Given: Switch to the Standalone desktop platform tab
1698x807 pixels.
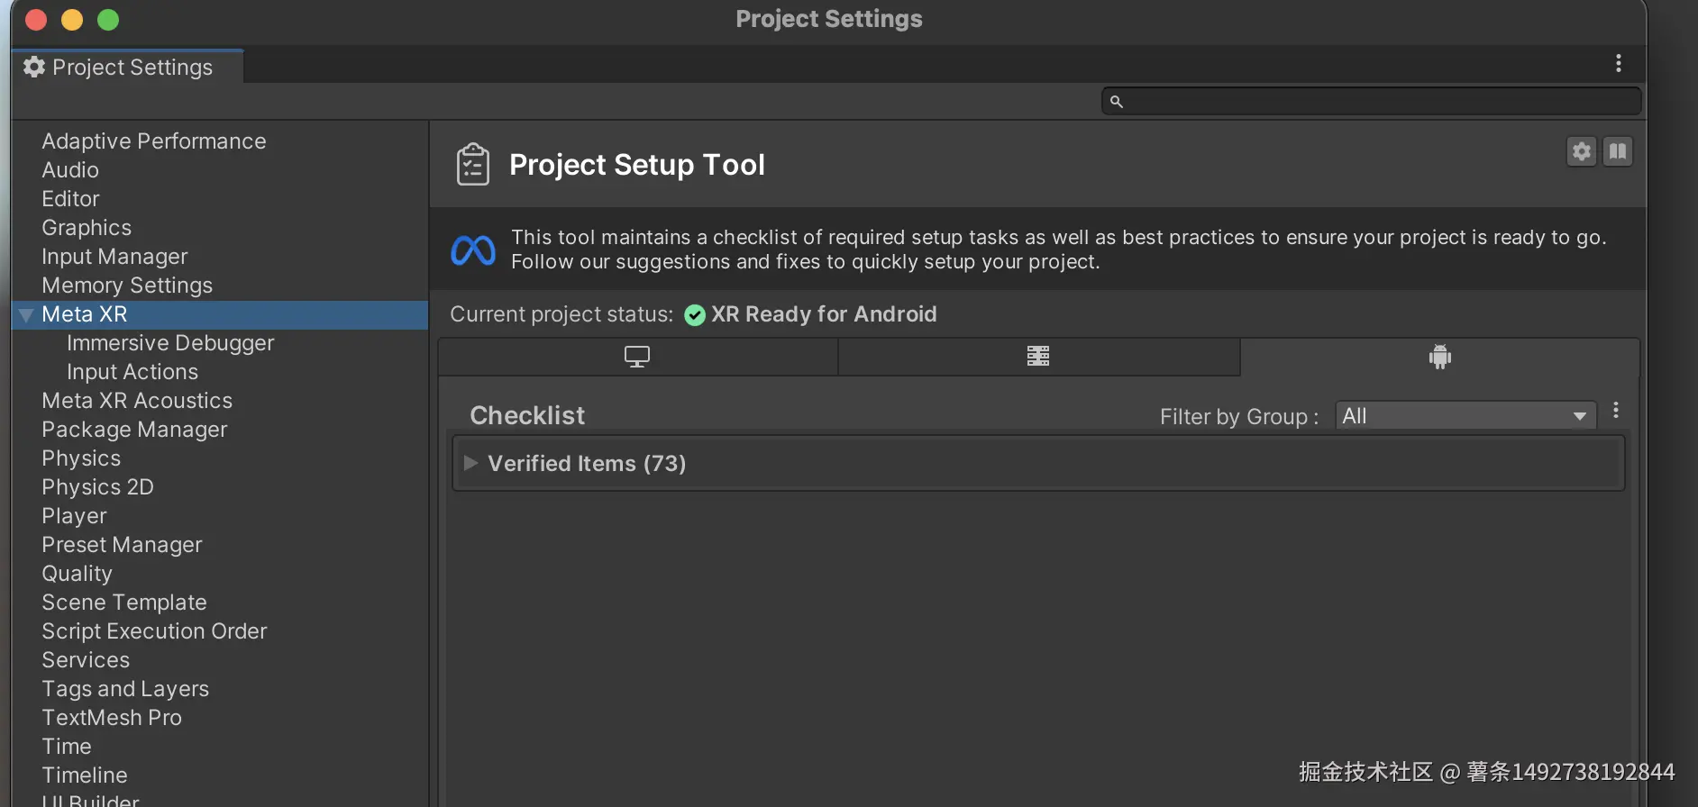Looking at the screenshot, I should click(637, 357).
